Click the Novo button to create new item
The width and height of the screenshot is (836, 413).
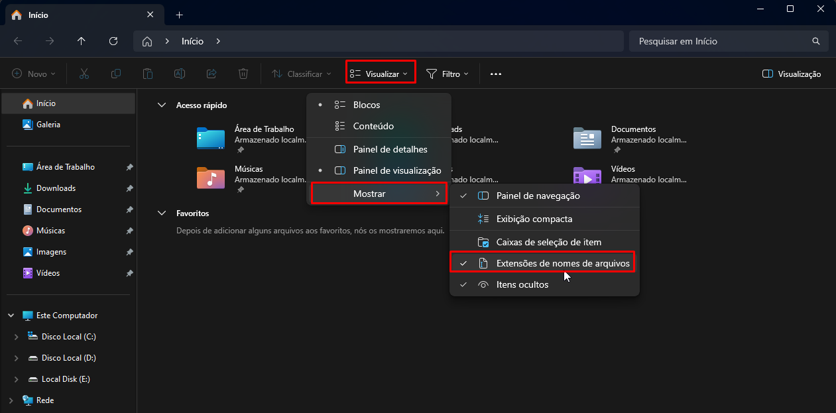pyautogui.click(x=33, y=74)
